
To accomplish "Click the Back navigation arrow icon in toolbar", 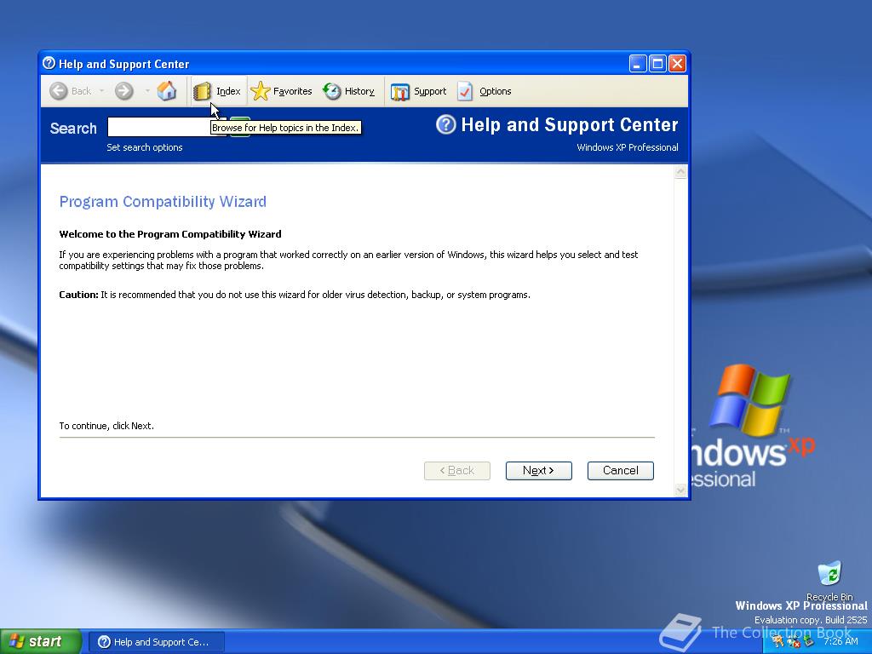I will click(x=59, y=91).
